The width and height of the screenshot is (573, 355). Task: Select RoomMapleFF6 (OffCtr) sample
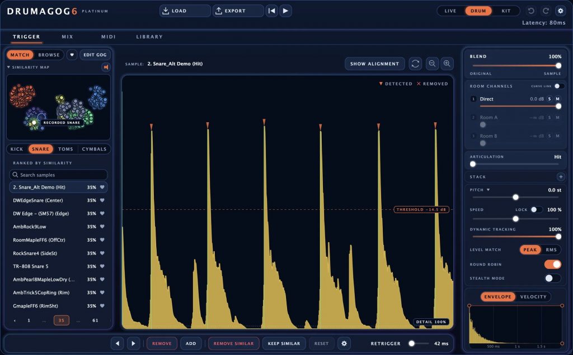pos(58,240)
